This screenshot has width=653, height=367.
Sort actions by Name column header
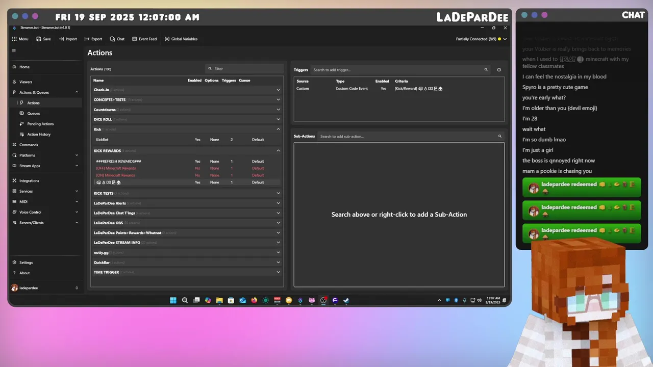(98, 81)
